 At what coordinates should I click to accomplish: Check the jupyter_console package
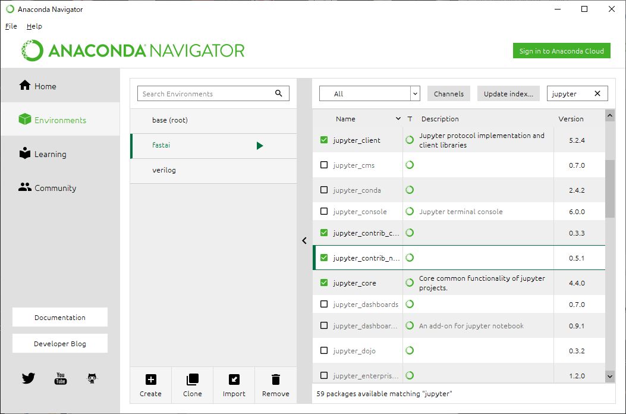(324, 211)
